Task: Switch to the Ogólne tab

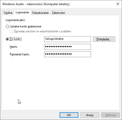Action: click(8, 13)
